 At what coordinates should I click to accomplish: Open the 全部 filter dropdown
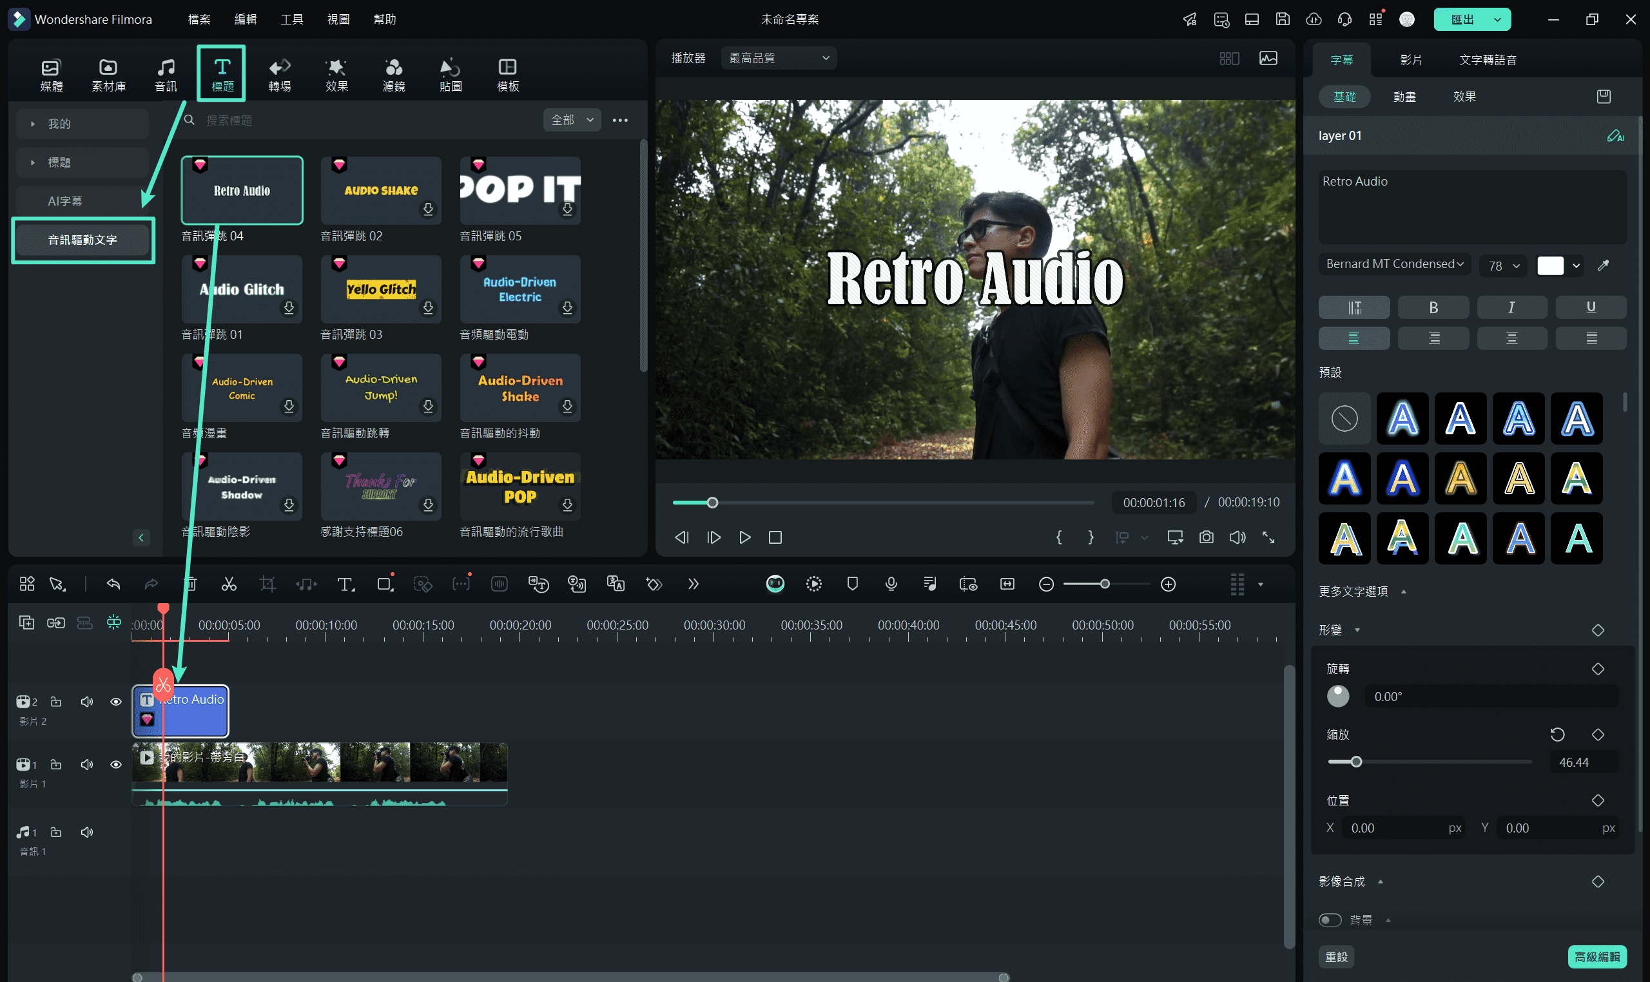point(572,120)
